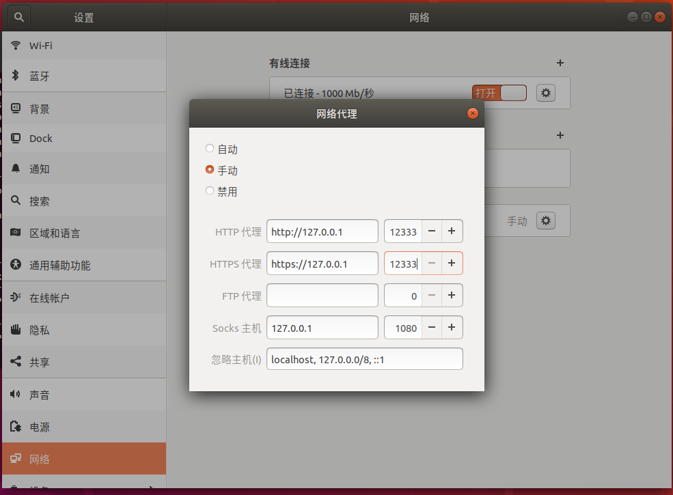Open network proxy gear settings

click(x=545, y=221)
